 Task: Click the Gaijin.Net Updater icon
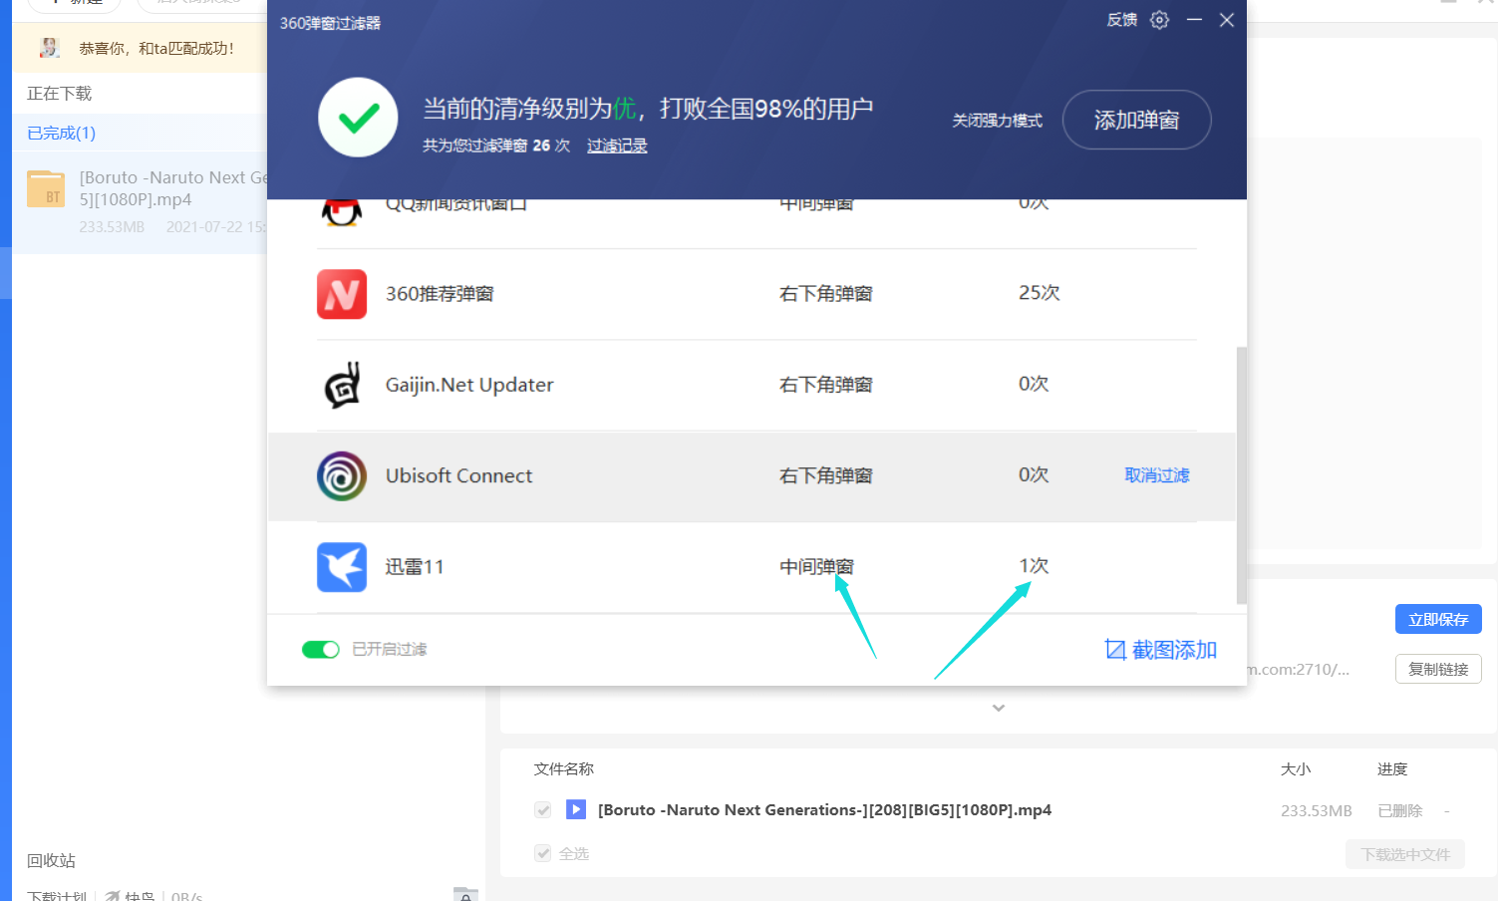click(x=342, y=385)
